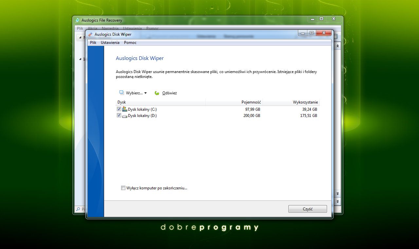The height and width of the screenshot is (249, 419).
Task: Click the Disk Wiper eraser title icon
Action: [90, 34]
